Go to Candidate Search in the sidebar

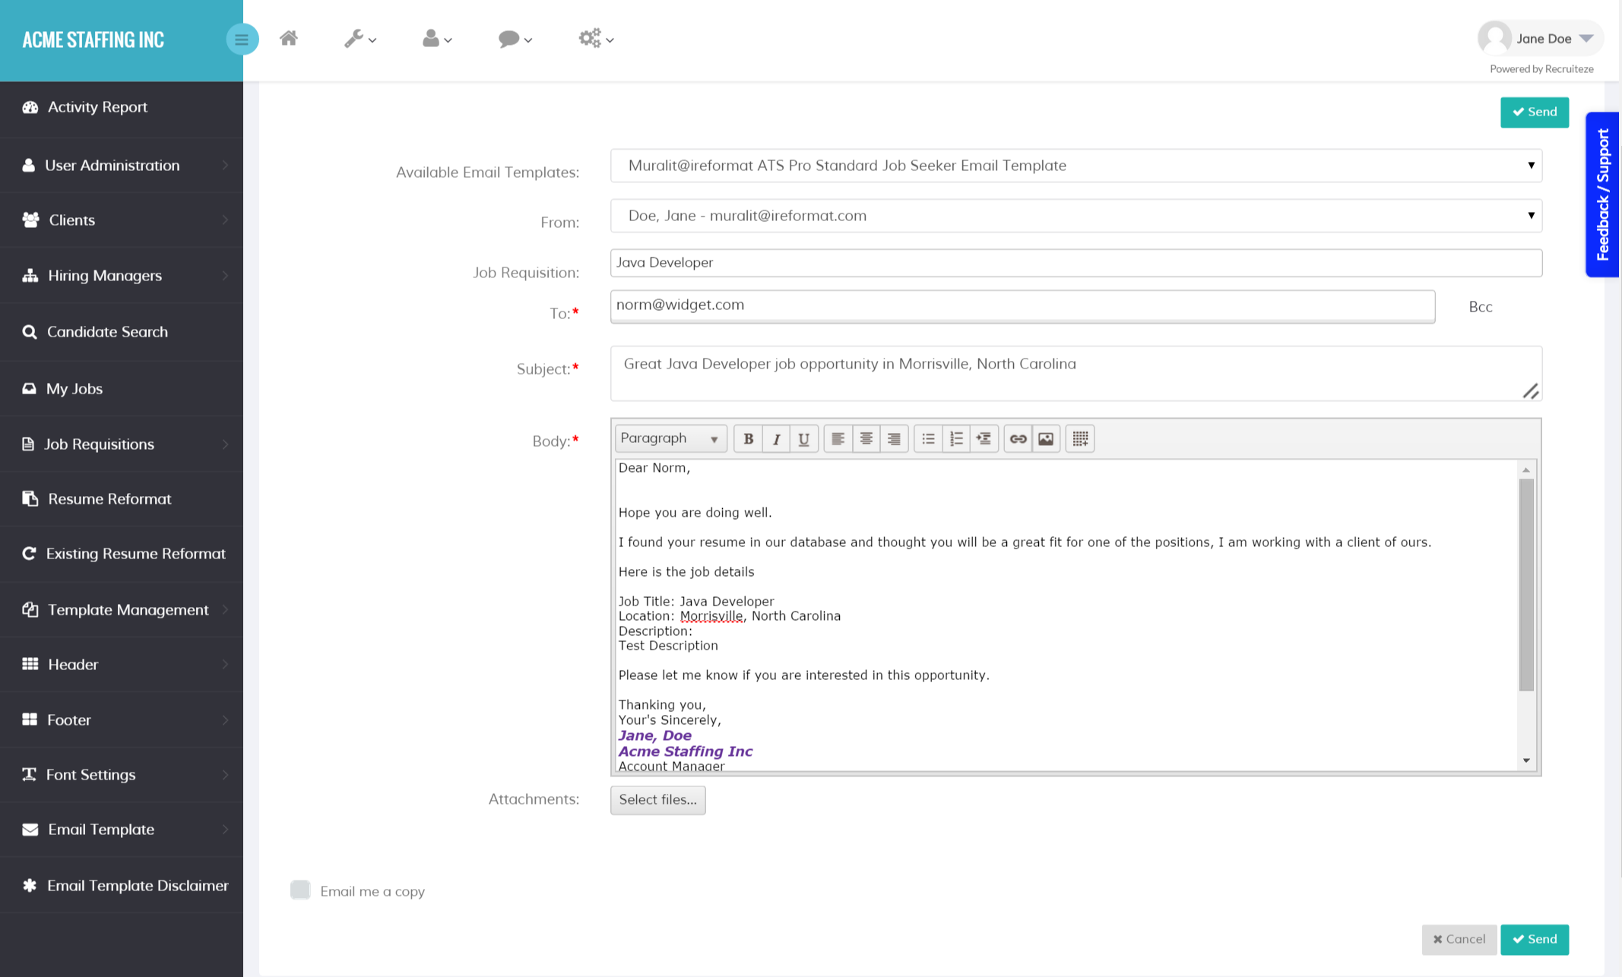click(106, 332)
